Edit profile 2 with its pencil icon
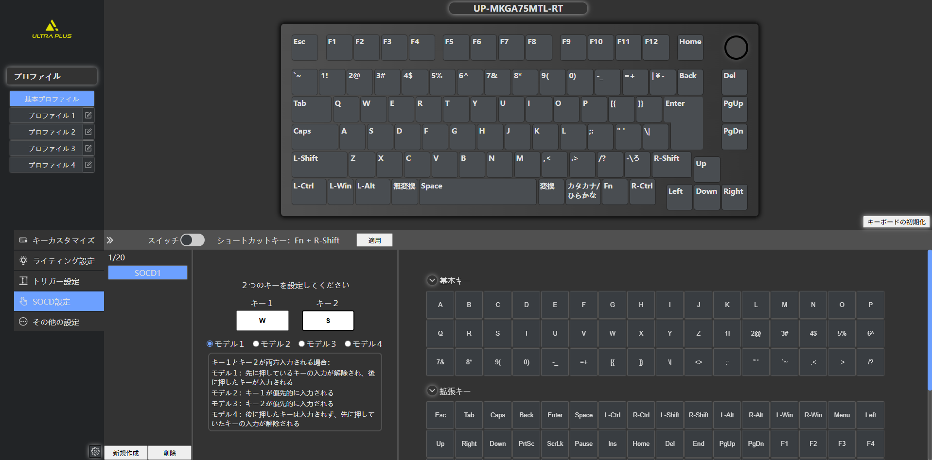Image resolution: width=932 pixels, height=460 pixels. tap(88, 132)
